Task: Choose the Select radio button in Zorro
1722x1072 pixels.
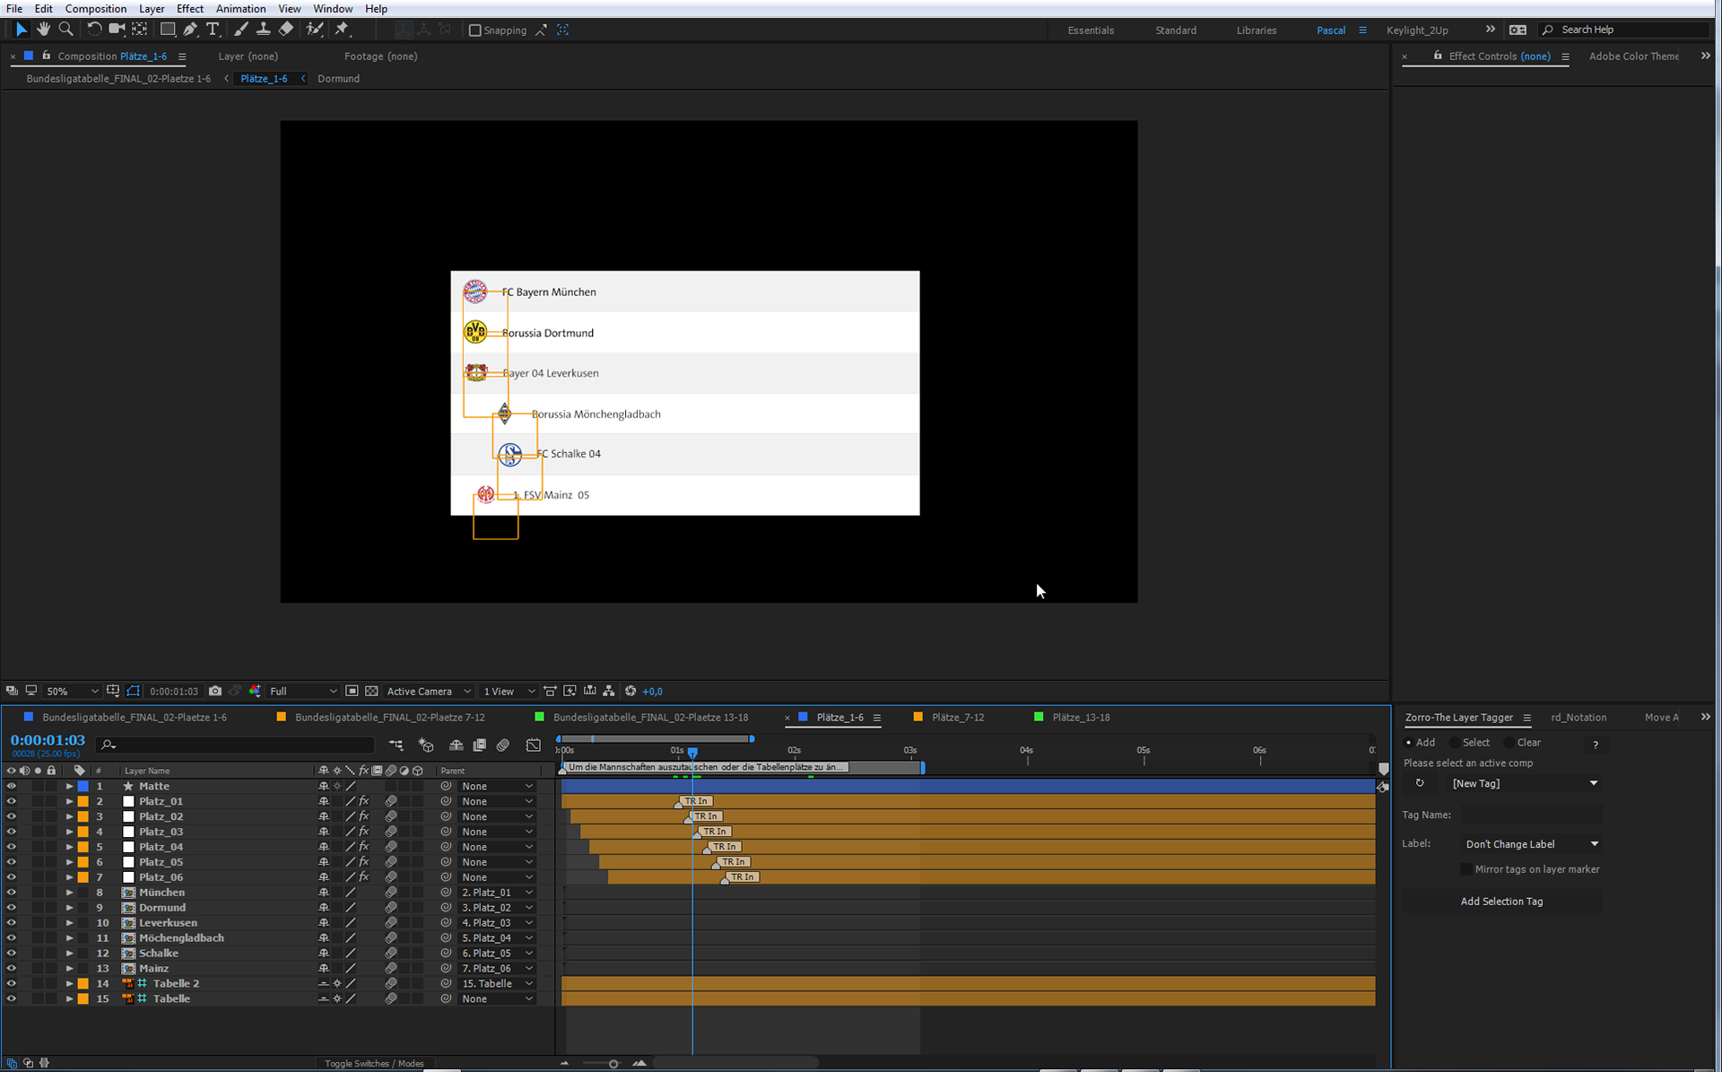Action: tap(1455, 743)
